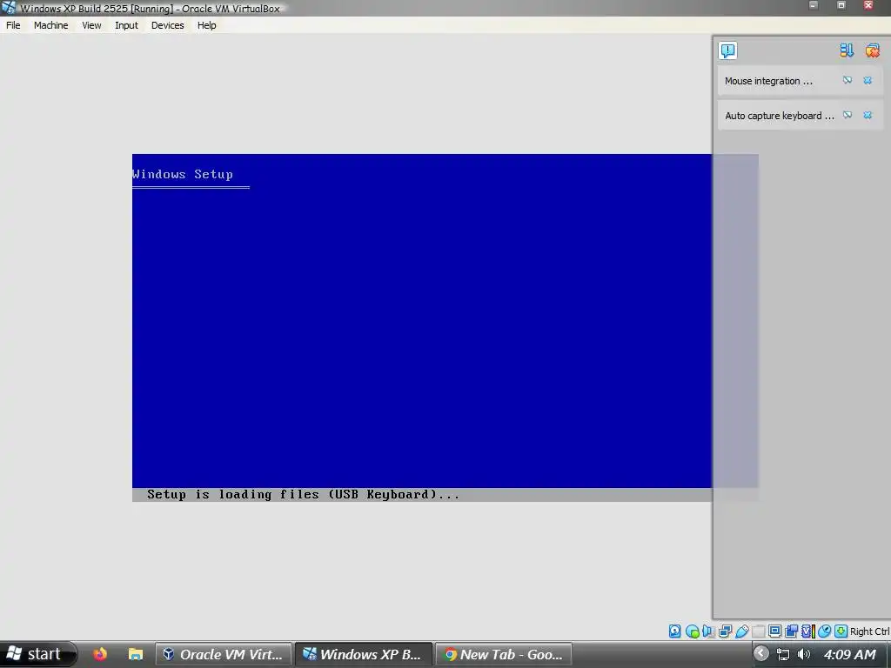Expand the Mouse integration notification text
Viewport: 891px width, 668px height.
tap(769, 81)
